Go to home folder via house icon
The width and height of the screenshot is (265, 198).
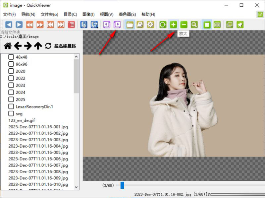[8, 46]
